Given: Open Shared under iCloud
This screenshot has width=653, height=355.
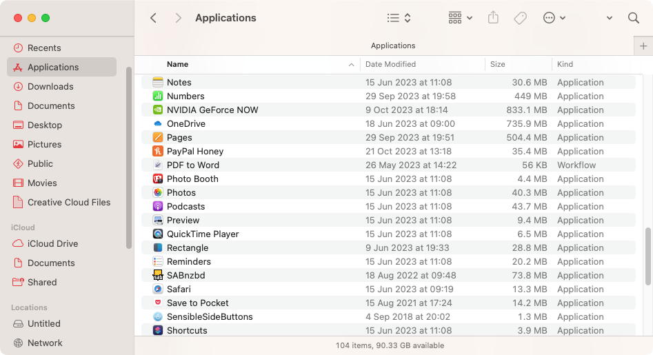Looking at the screenshot, I should tap(61, 282).
